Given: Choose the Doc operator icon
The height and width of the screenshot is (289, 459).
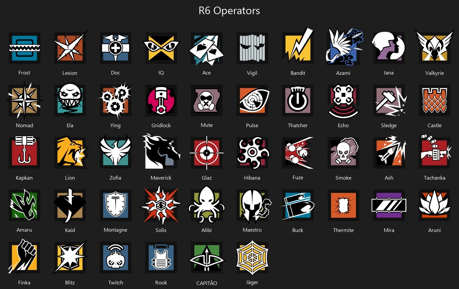Looking at the screenshot, I should point(116,48).
